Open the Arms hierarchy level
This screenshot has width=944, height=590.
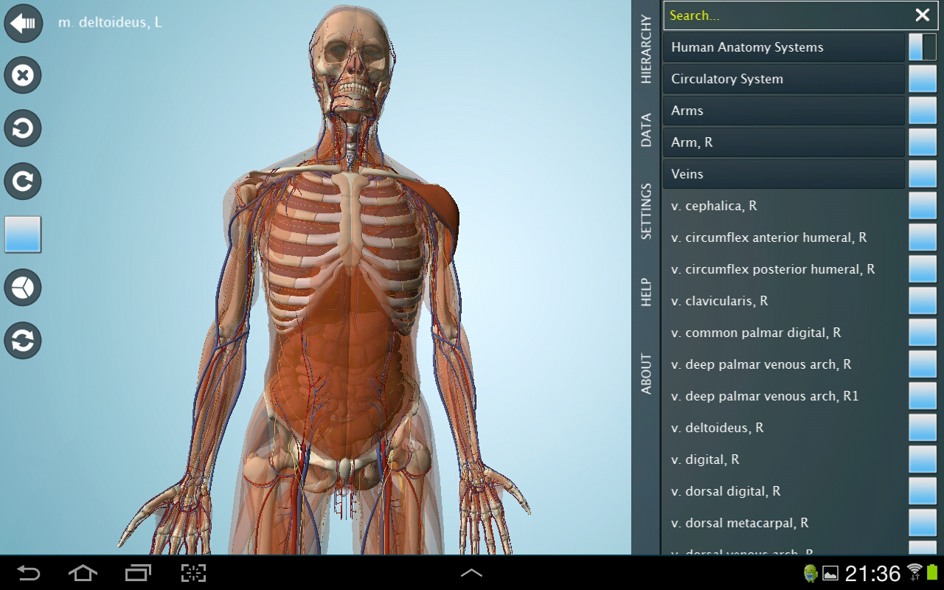(783, 111)
